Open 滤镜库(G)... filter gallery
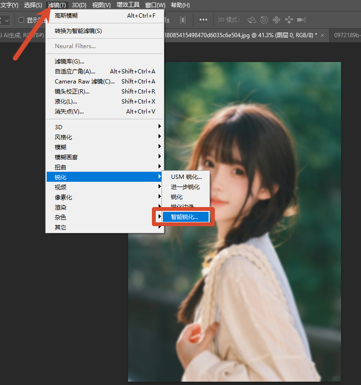 [x=105, y=62]
